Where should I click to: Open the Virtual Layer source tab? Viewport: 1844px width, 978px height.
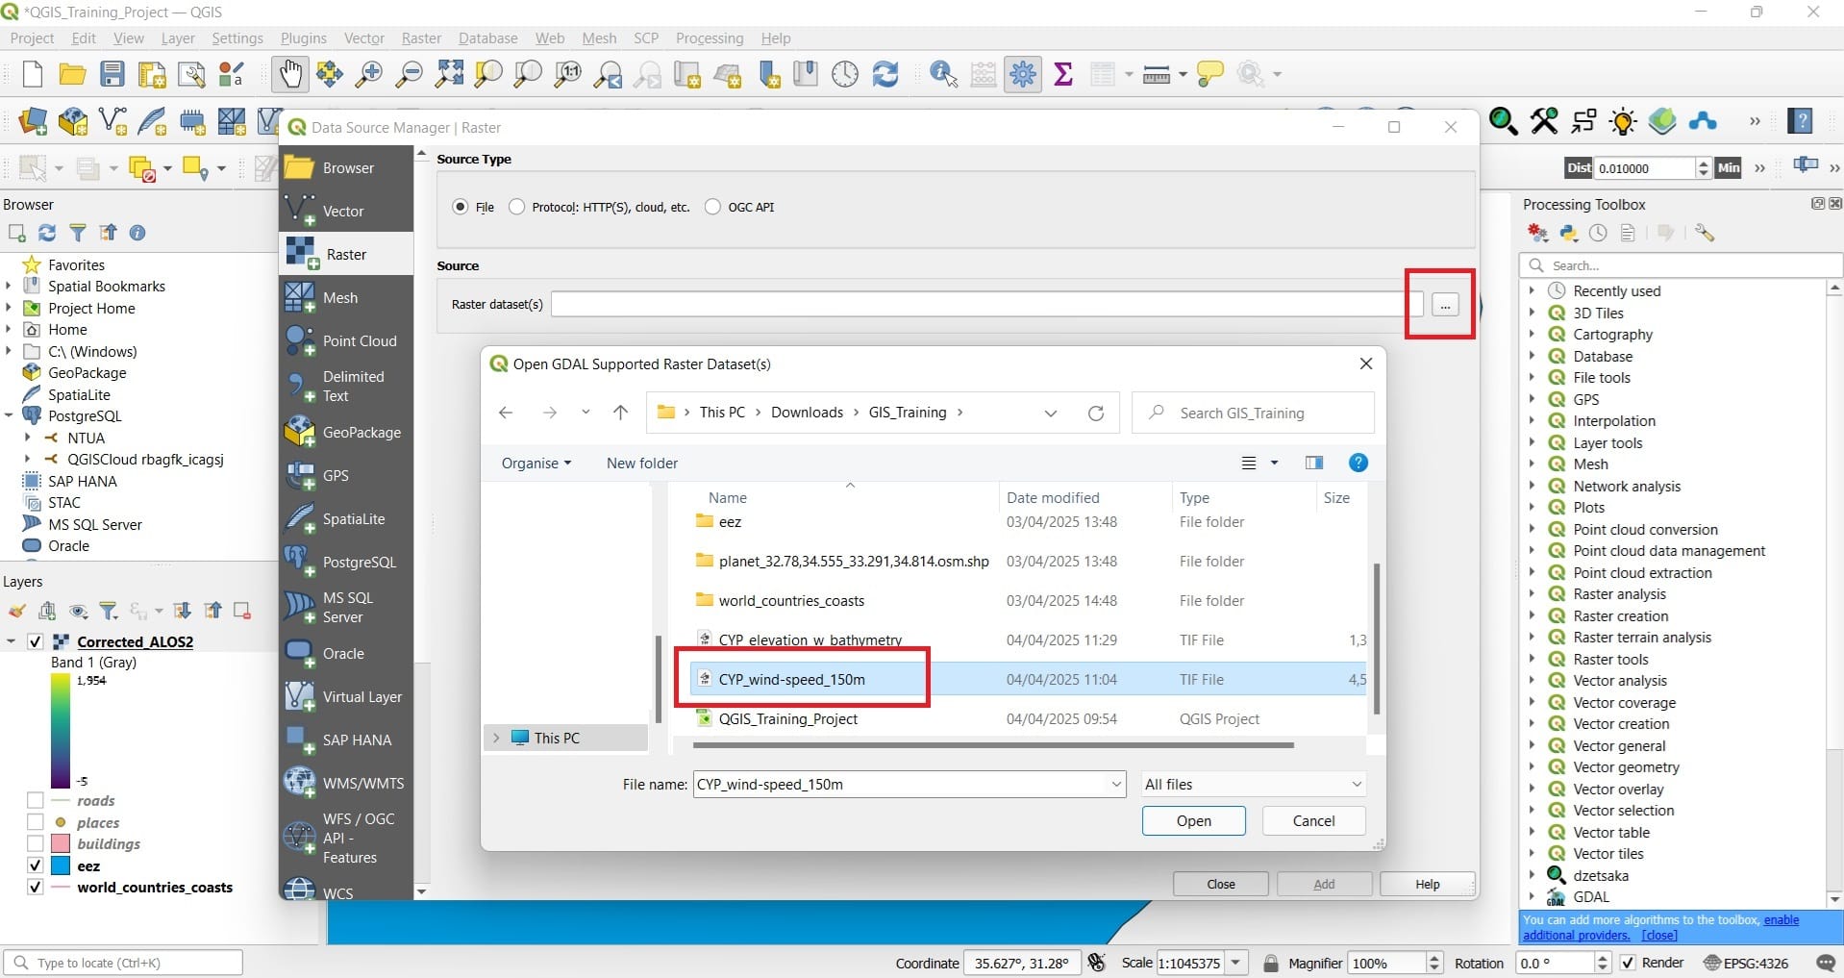pos(346,696)
